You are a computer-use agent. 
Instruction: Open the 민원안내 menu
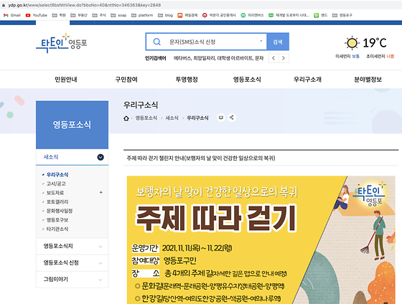(66, 80)
